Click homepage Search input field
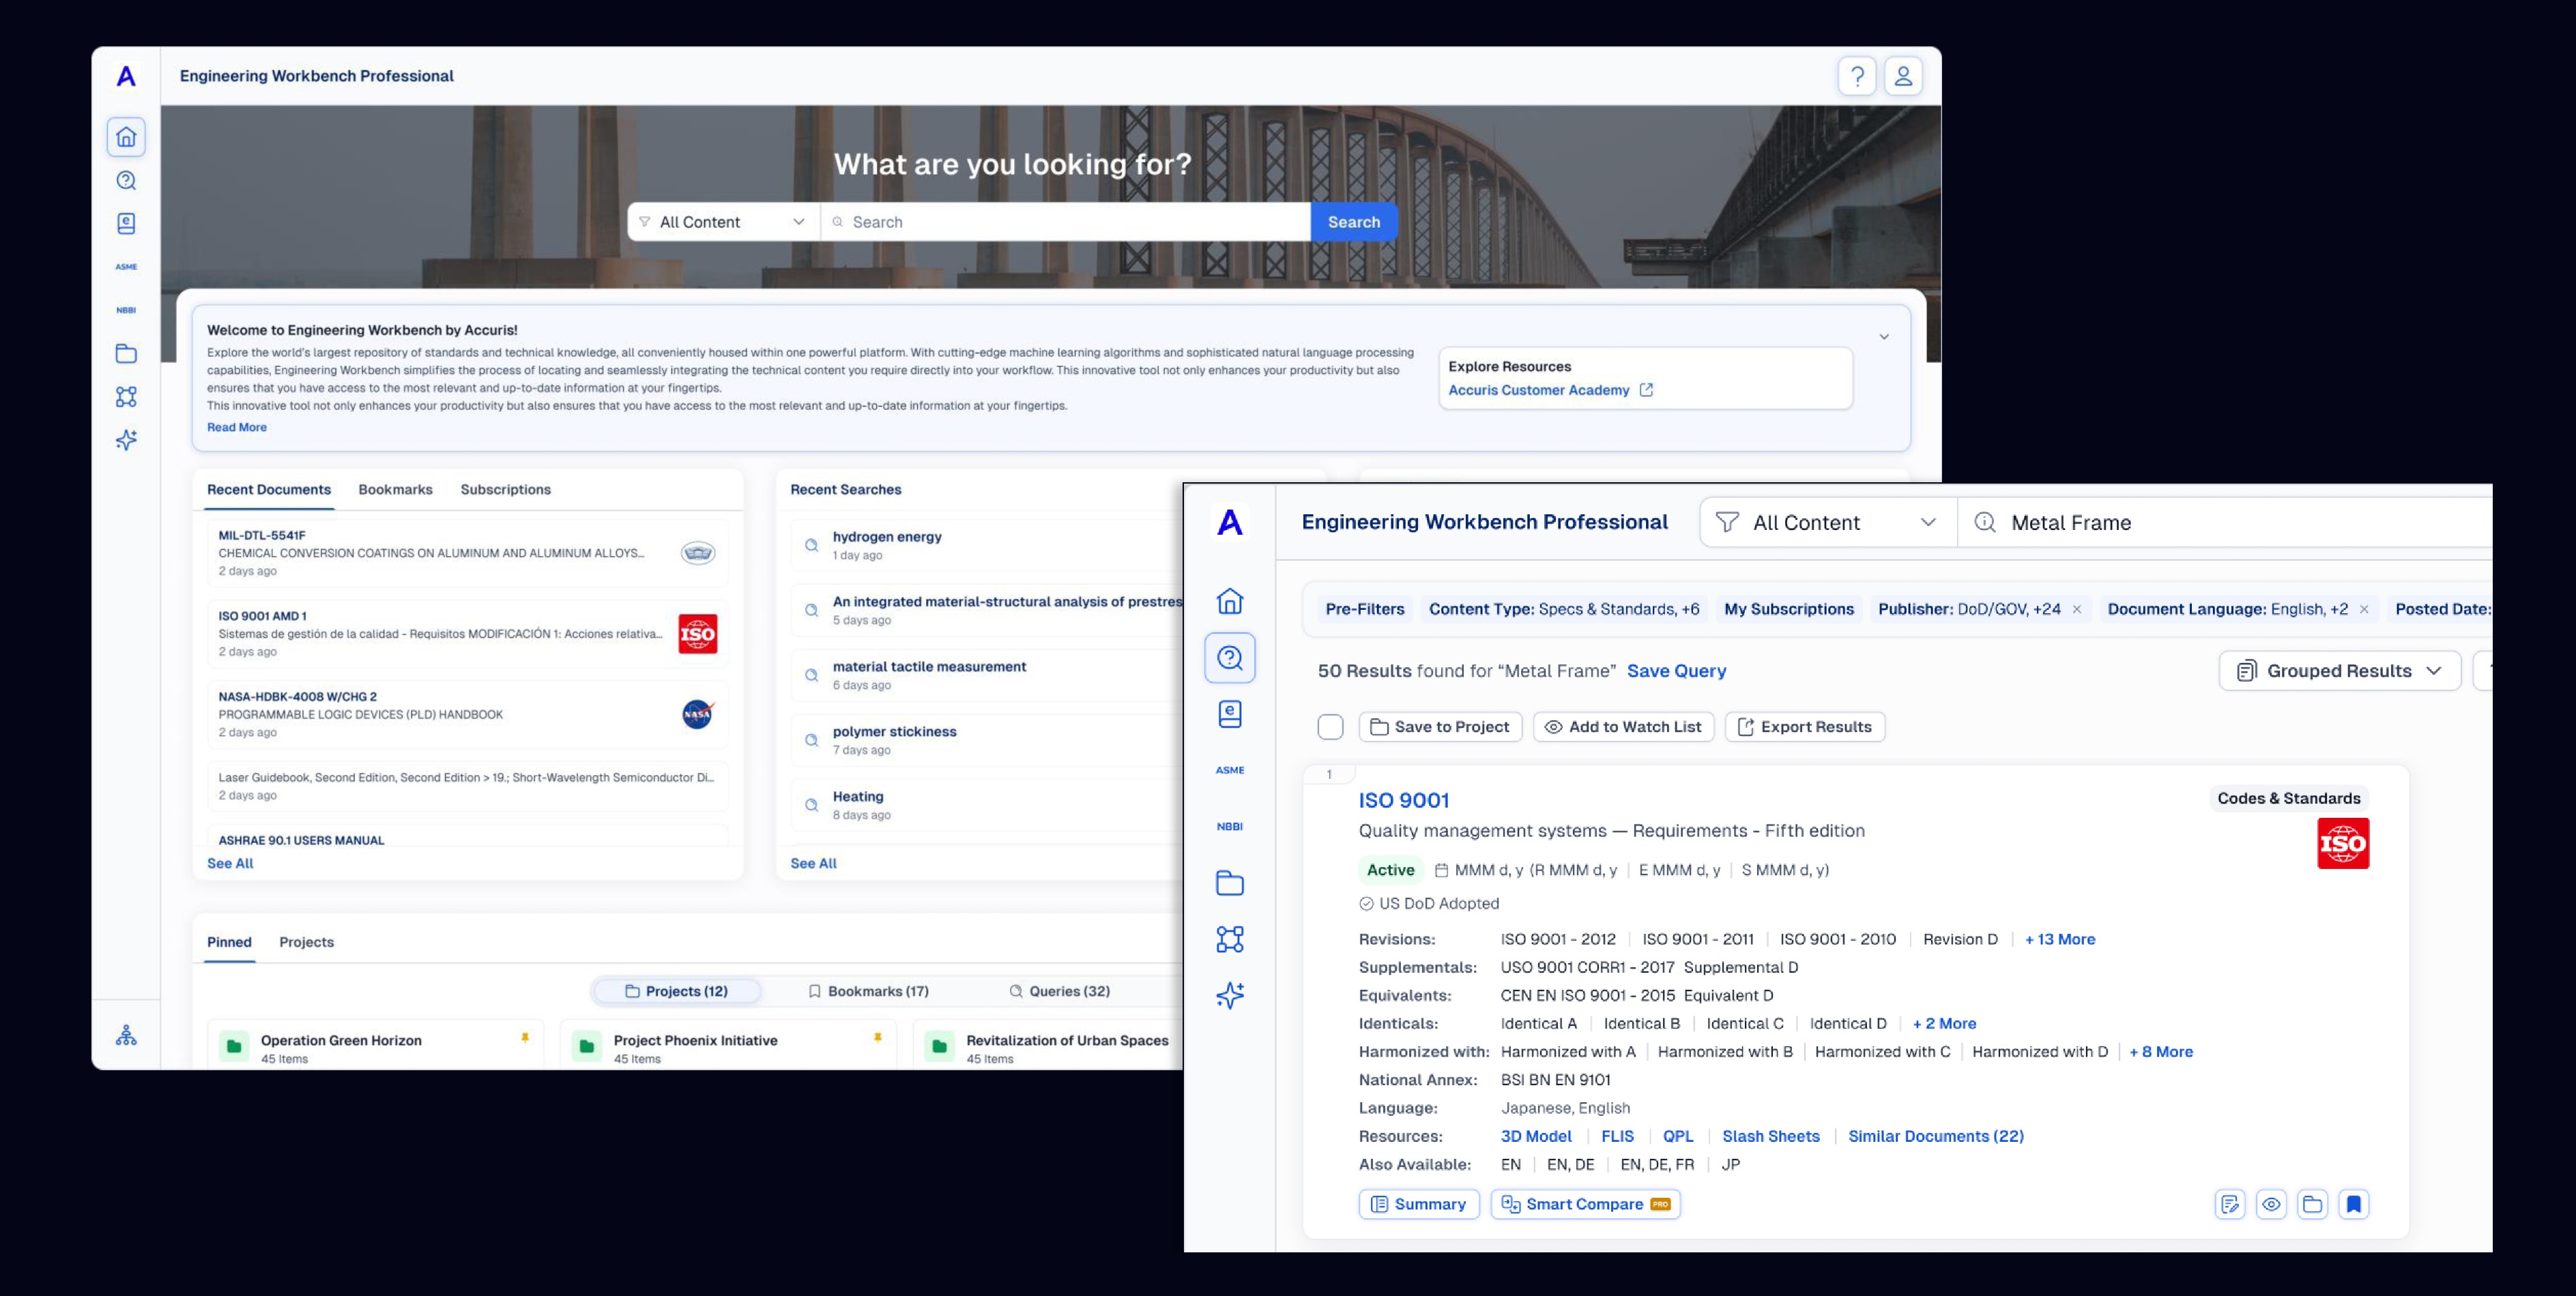Screen dimensions: 2576x1296 pos(1066,222)
